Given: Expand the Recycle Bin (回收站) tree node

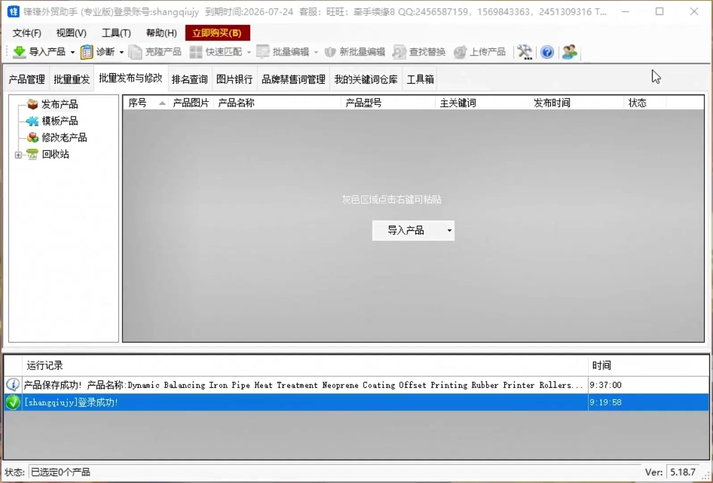Looking at the screenshot, I should click(x=18, y=155).
